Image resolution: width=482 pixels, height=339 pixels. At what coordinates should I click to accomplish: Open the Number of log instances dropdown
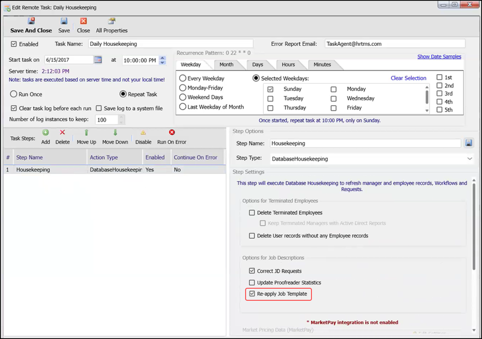[x=120, y=120]
